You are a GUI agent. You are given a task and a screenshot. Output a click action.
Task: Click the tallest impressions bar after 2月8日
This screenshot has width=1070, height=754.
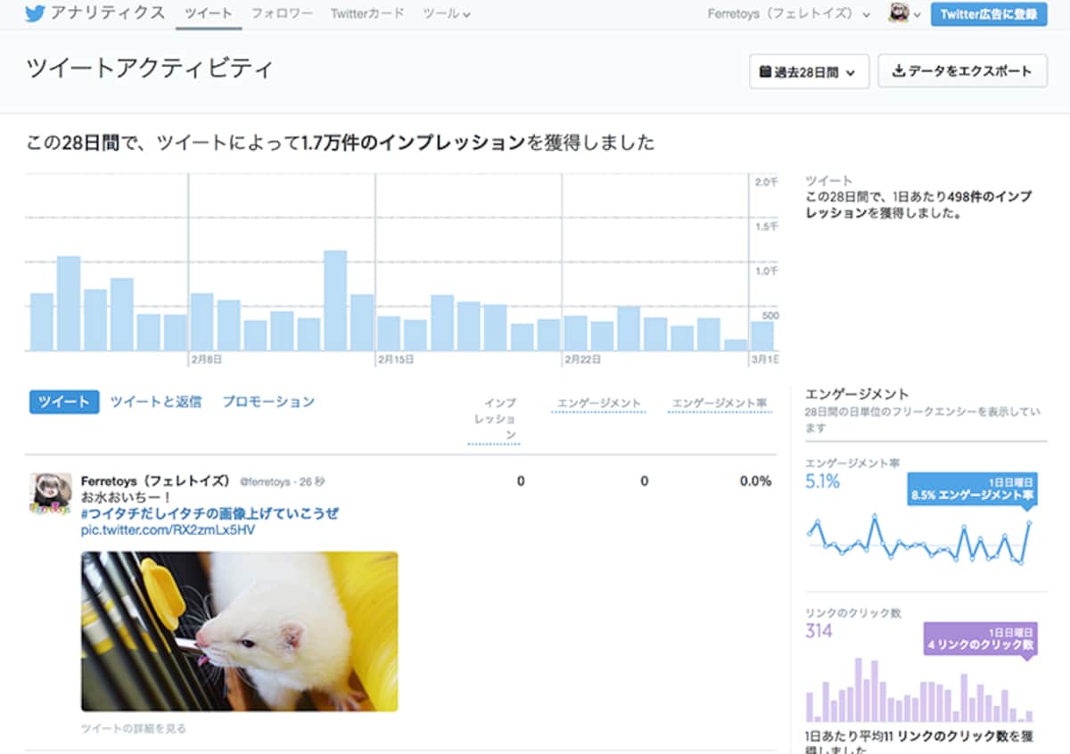click(x=335, y=300)
